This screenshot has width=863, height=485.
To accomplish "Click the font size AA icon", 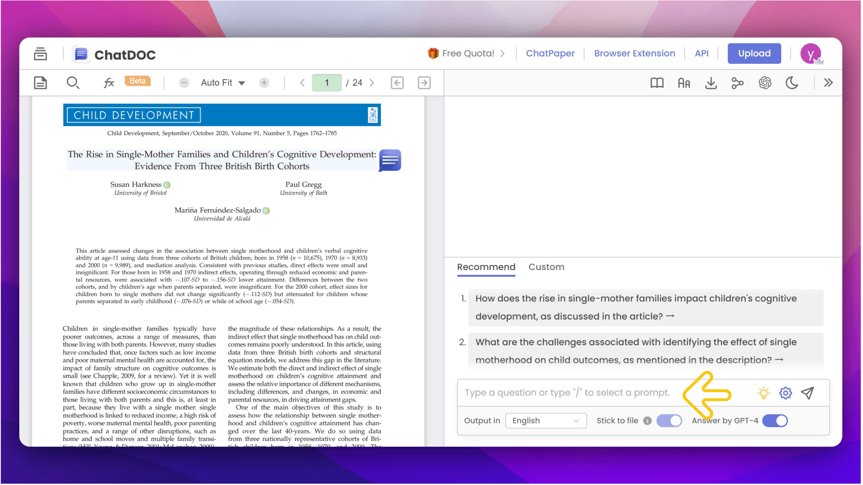I will pos(684,83).
